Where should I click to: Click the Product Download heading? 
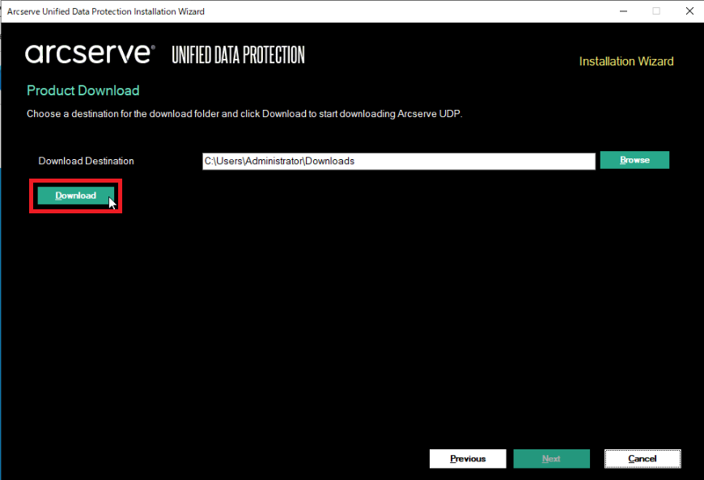pyautogui.click(x=83, y=91)
